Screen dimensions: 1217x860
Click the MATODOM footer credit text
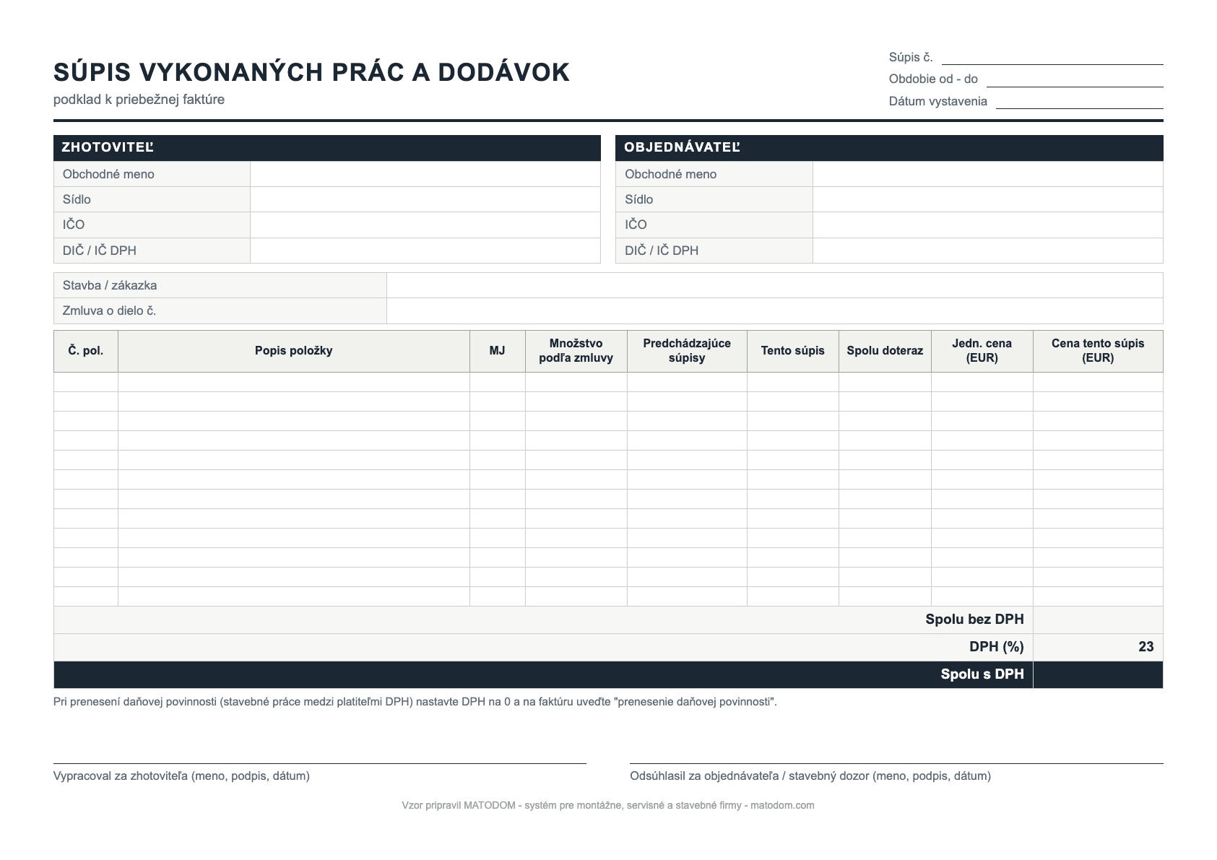[608, 805]
